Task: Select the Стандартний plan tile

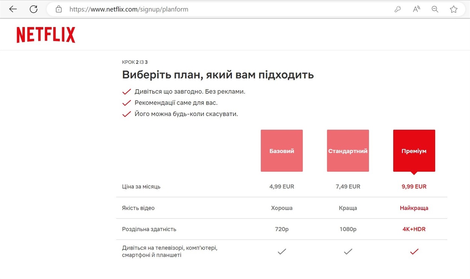Action: [x=348, y=151]
